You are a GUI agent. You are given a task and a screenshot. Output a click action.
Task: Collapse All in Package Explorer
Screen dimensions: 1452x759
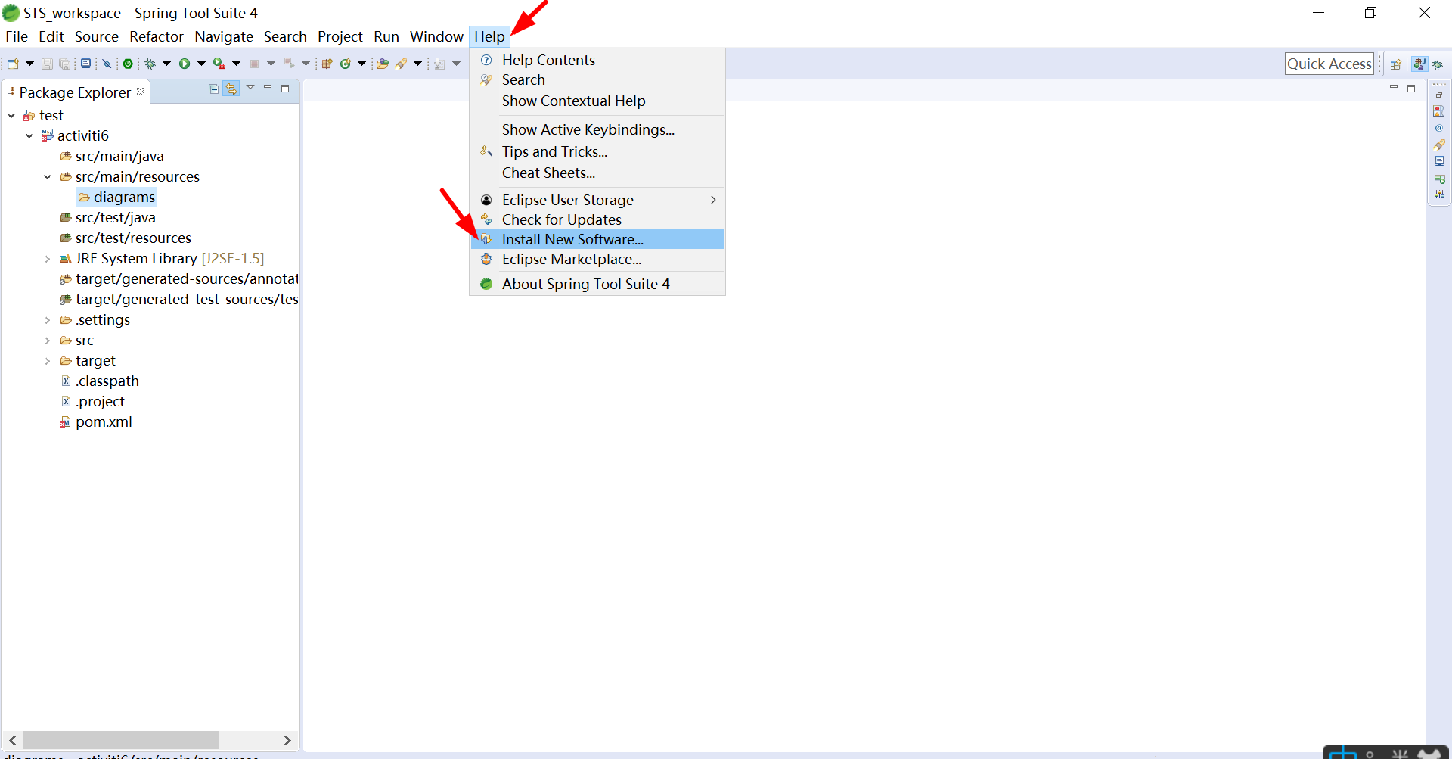coord(214,89)
